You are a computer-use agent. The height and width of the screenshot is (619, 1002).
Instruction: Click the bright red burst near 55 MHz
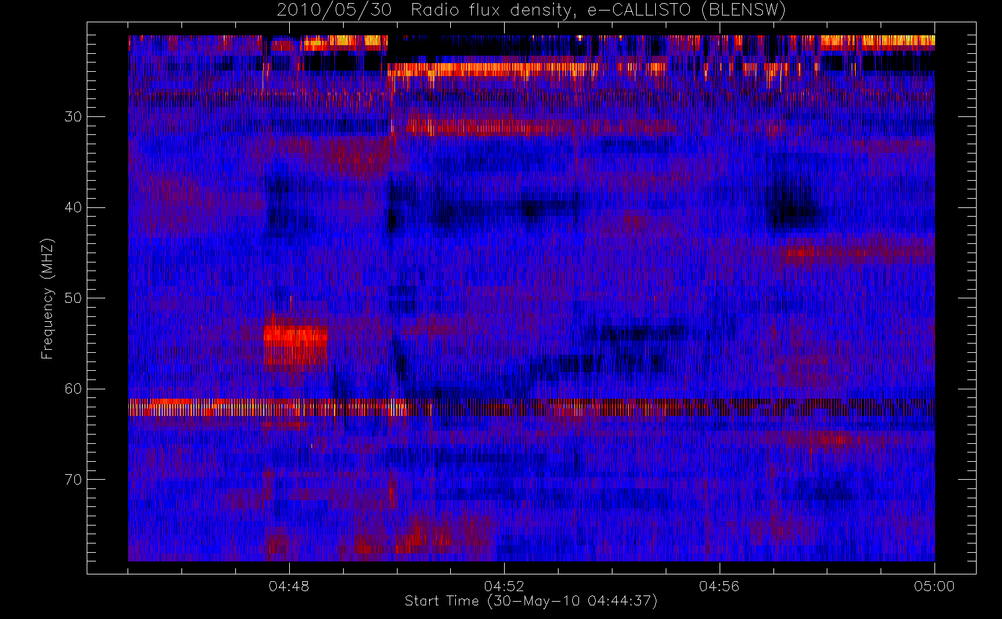point(295,345)
